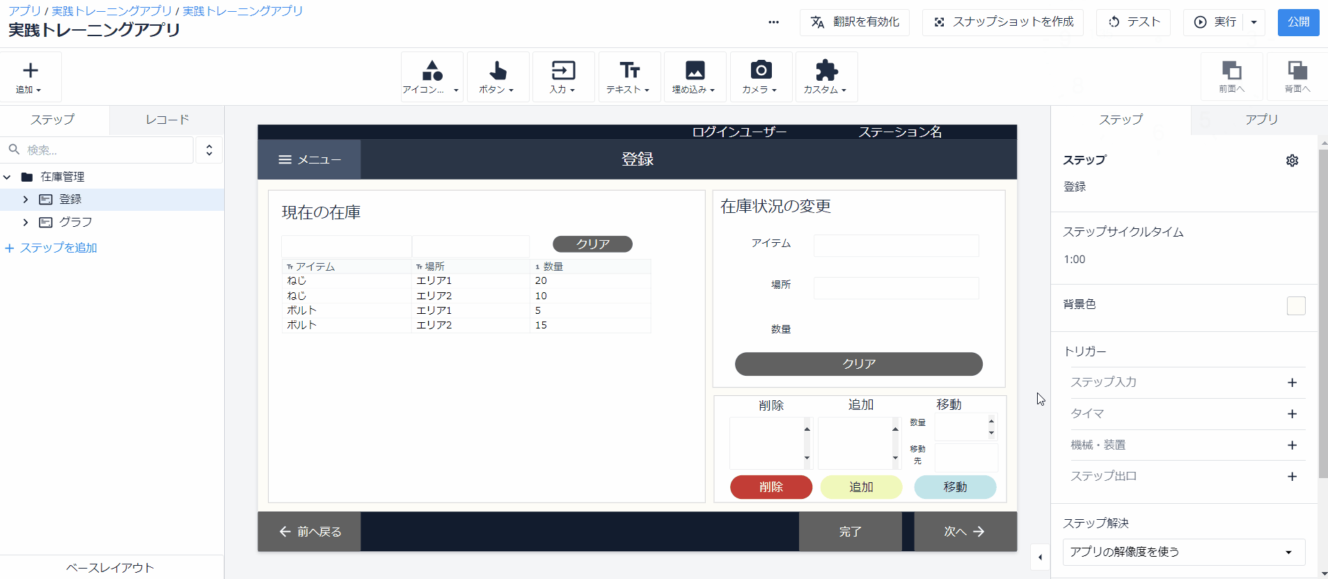Switch to the ステップ tab in right panel
This screenshot has width=1328, height=579.
click(x=1121, y=120)
